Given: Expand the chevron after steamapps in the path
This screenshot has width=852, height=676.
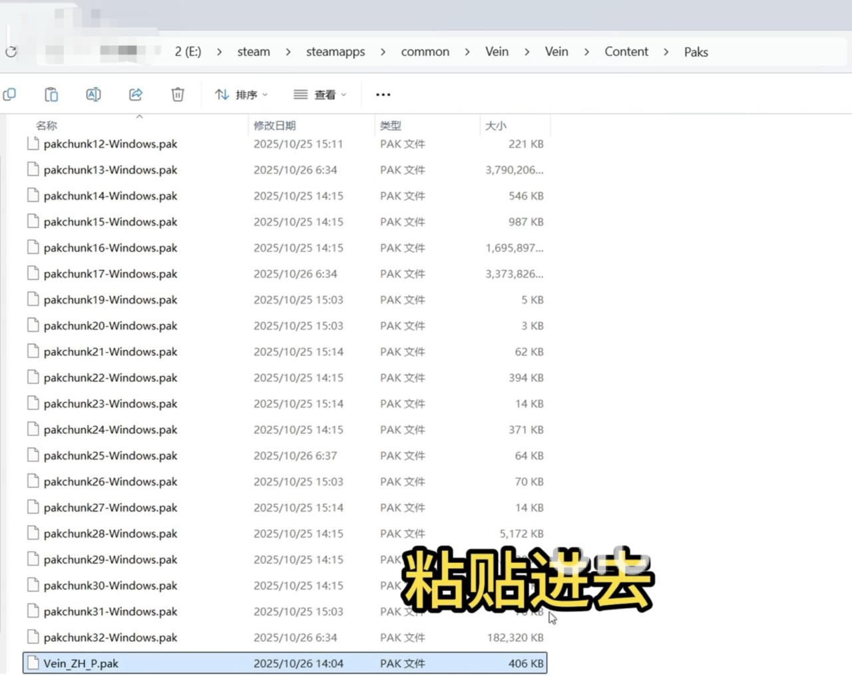Looking at the screenshot, I should (383, 52).
